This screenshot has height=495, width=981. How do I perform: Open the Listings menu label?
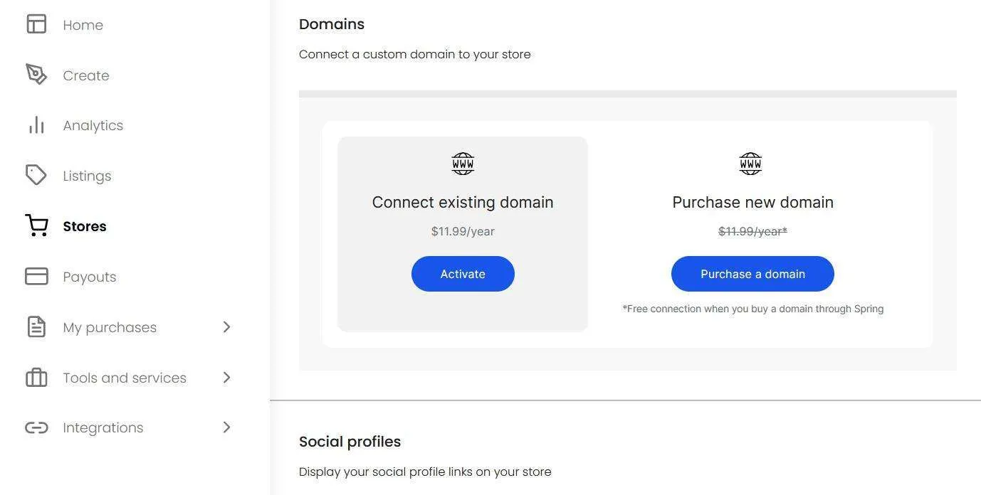pyautogui.click(x=87, y=176)
